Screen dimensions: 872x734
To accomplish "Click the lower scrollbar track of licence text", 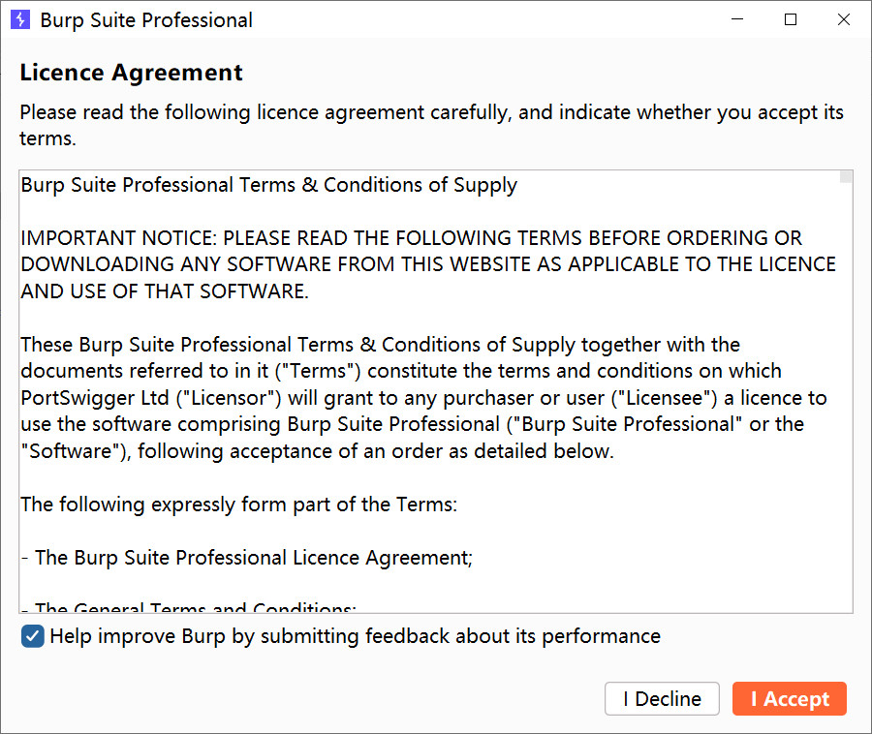I will (x=846, y=484).
